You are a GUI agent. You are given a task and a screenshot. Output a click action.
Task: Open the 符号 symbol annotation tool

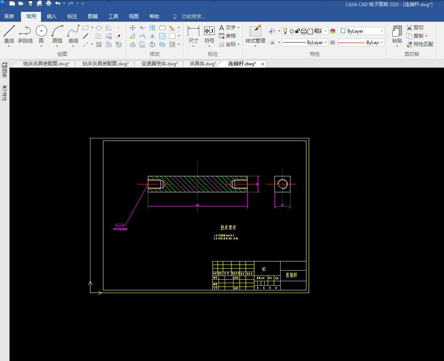[209, 34]
